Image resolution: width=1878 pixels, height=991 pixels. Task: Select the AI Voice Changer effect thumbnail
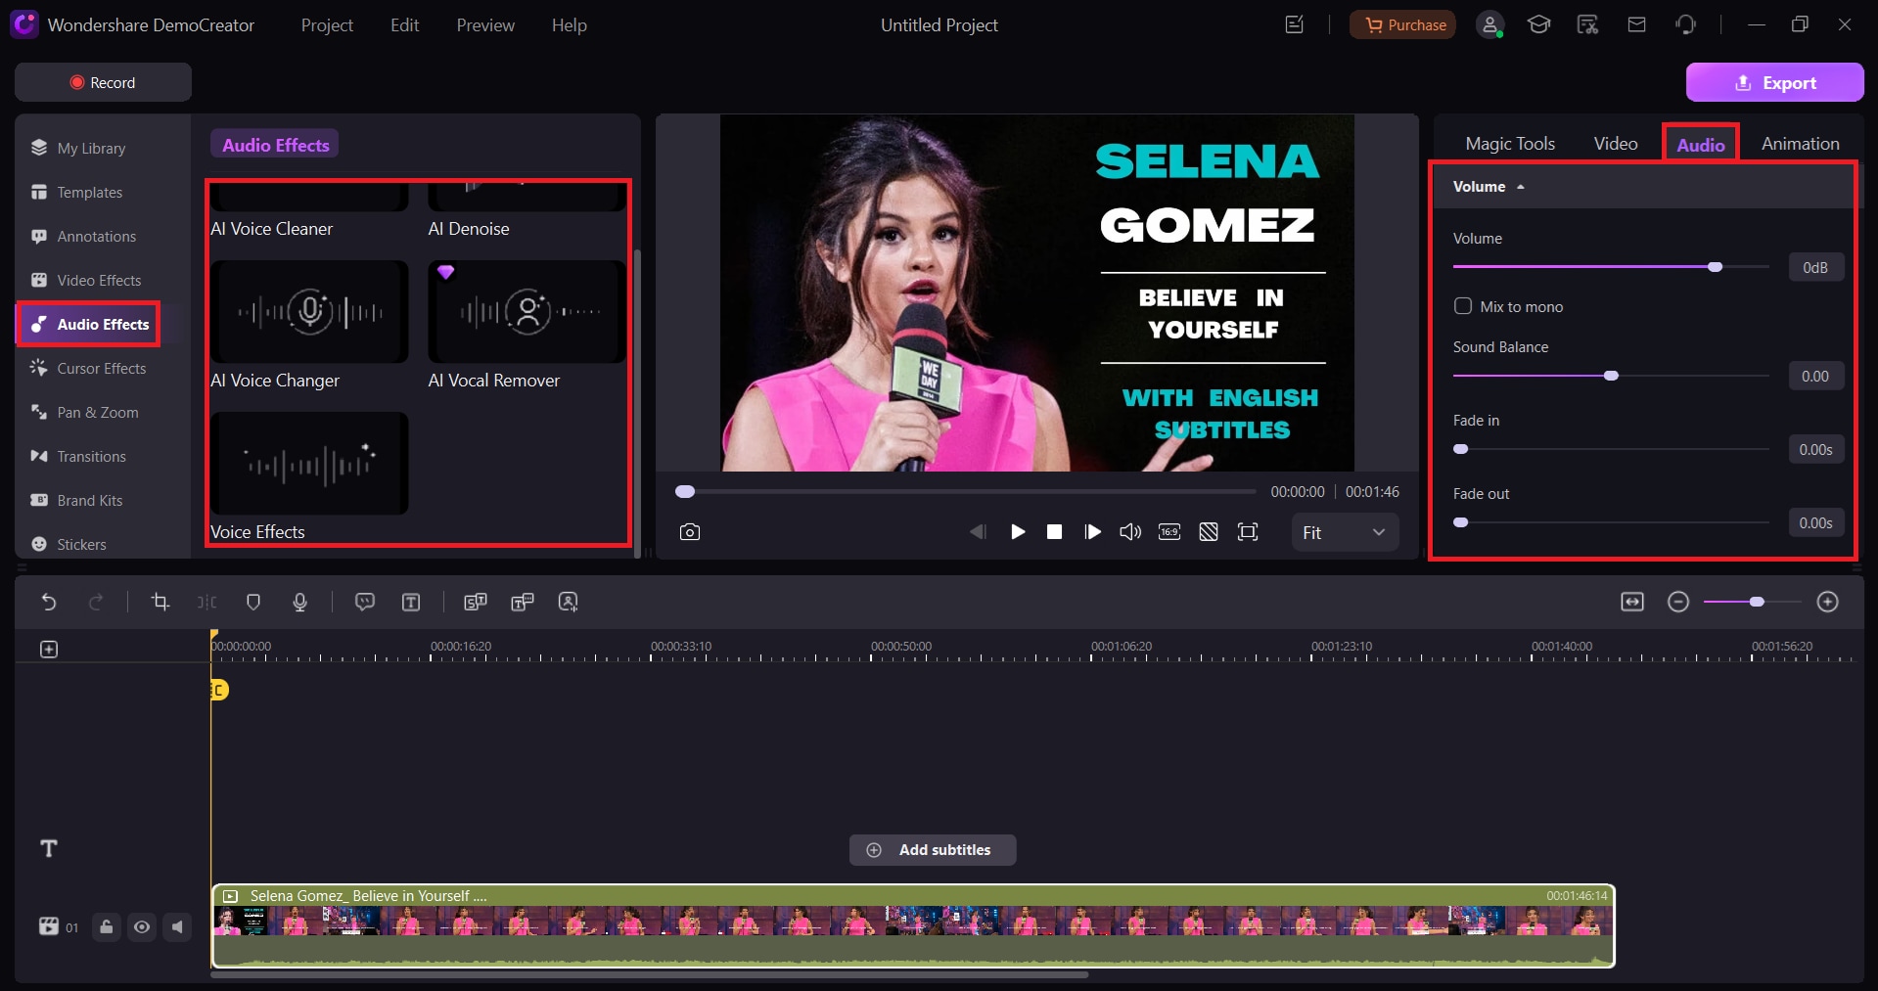[309, 311]
